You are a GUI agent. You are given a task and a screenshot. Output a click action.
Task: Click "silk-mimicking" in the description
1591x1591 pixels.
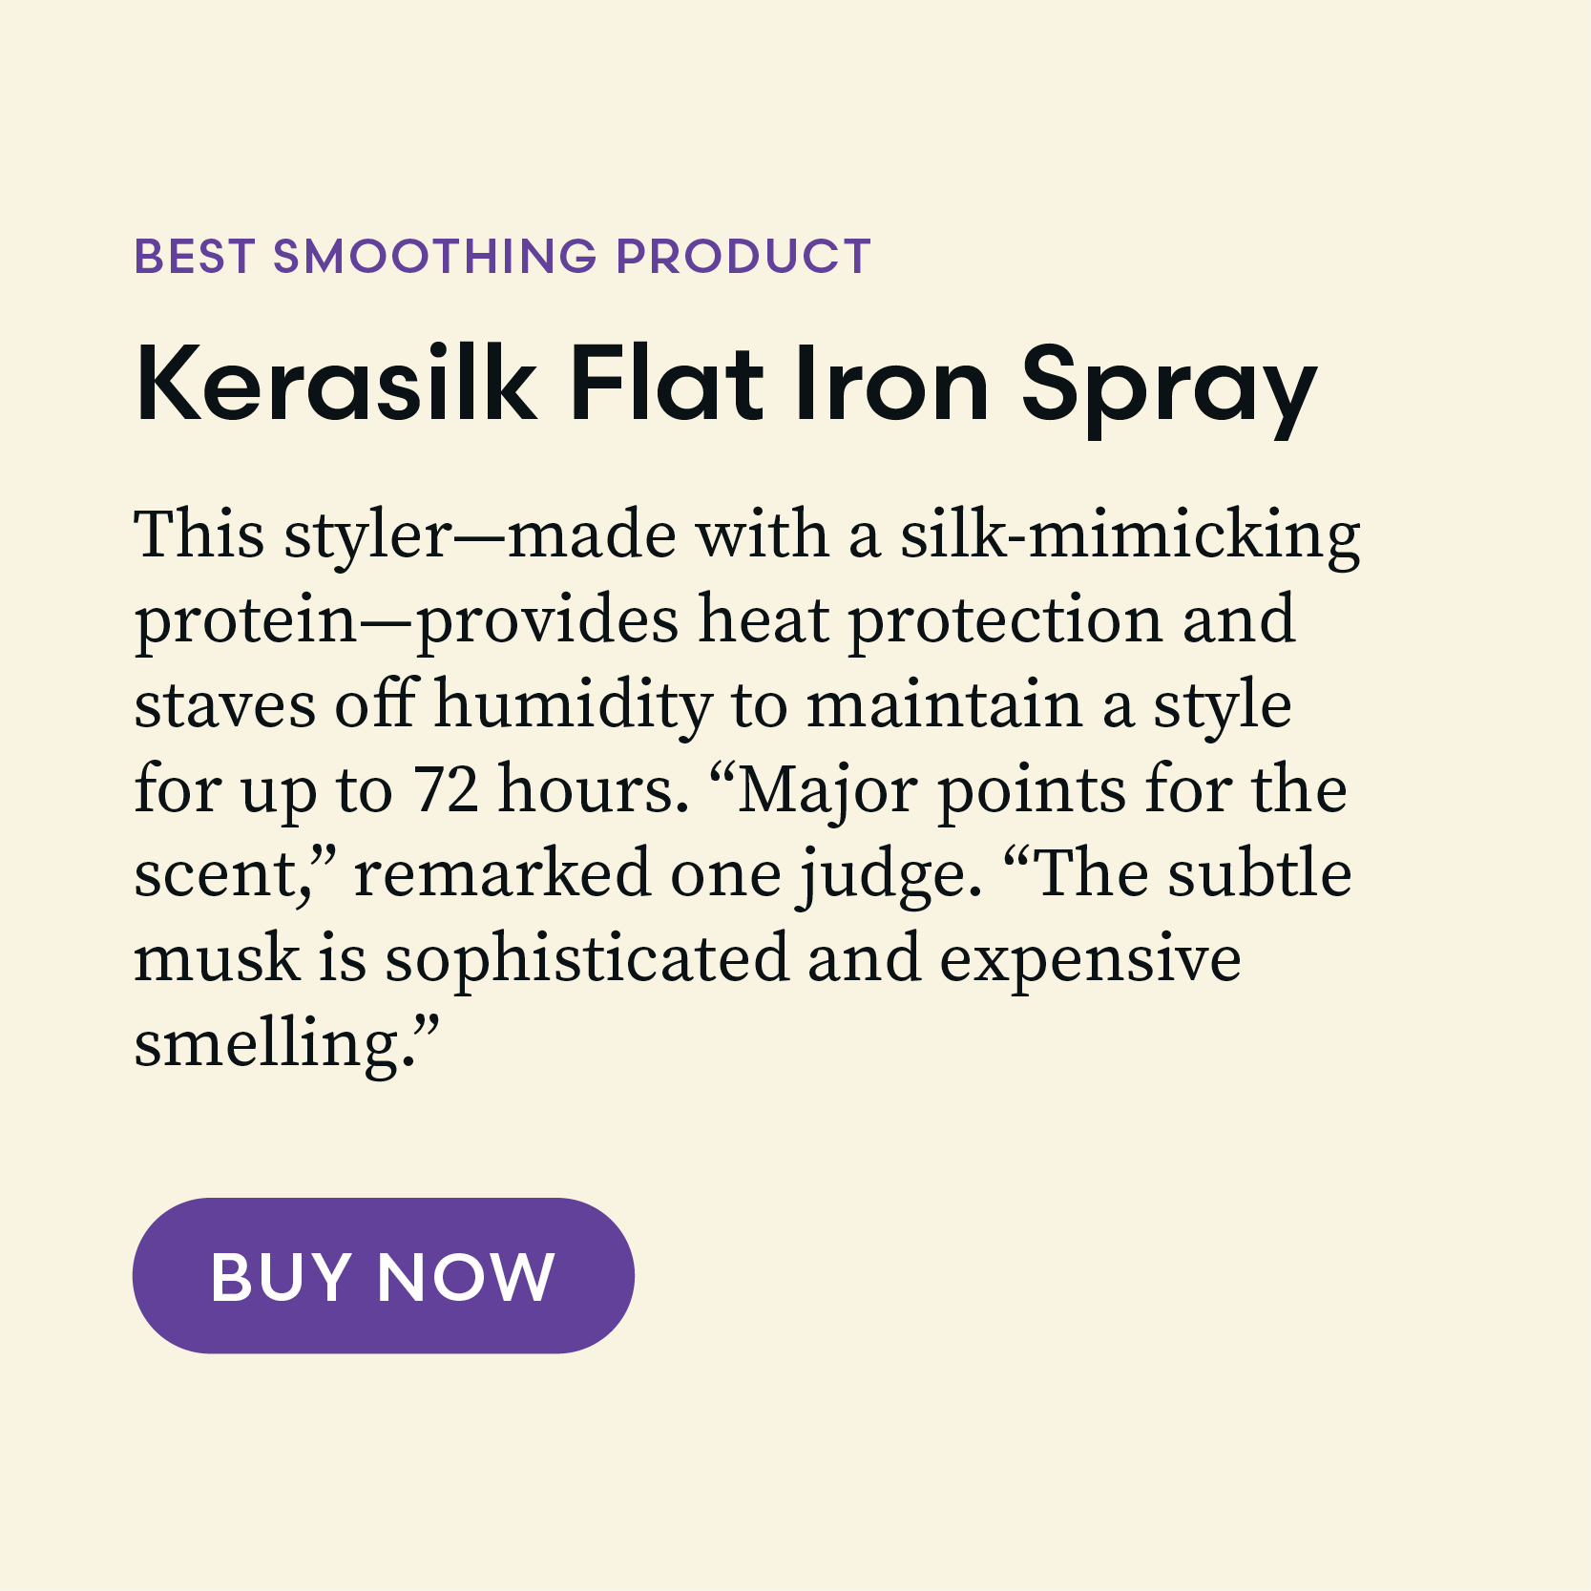coord(1130,535)
